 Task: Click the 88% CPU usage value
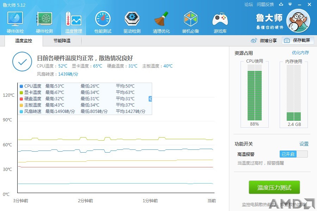[254, 124]
